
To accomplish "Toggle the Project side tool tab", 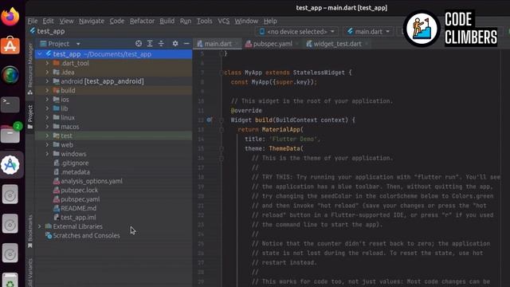I will [30, 116].
